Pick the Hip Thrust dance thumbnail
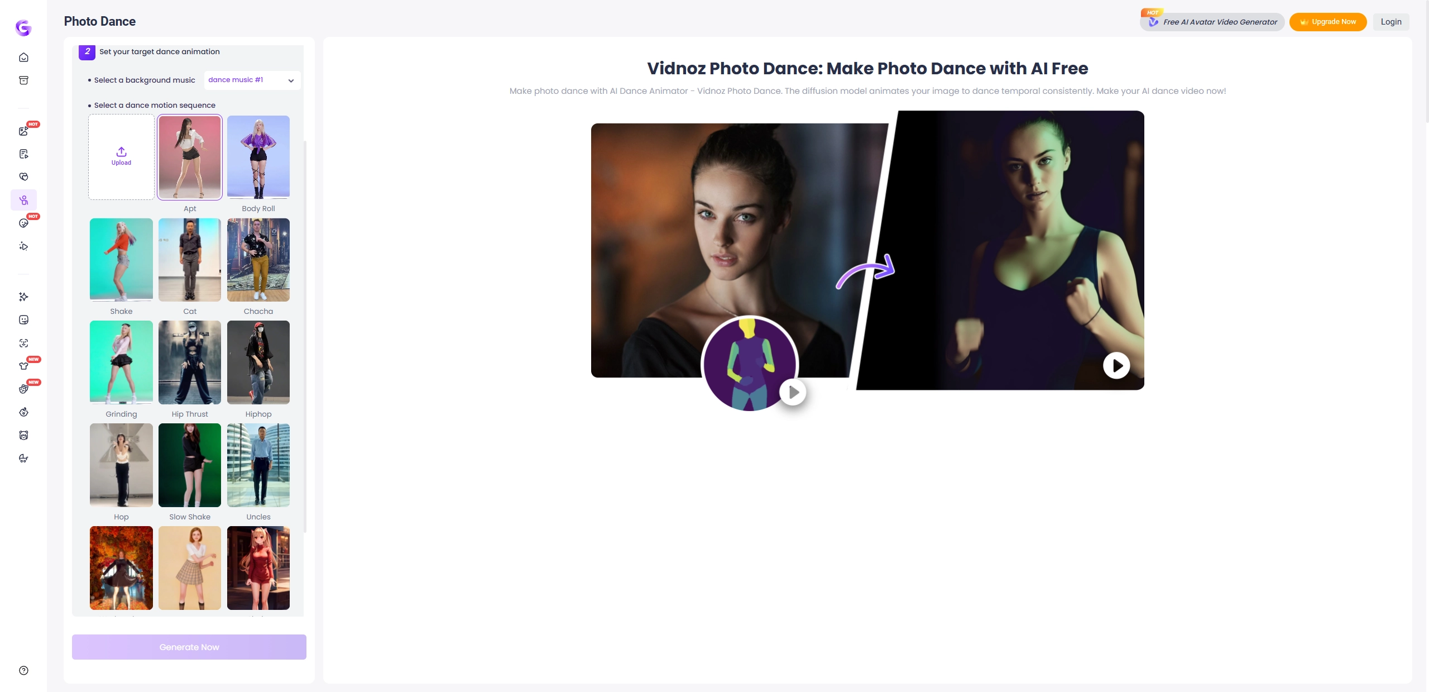This screenshot has width=1429, height=692. click(x=190, y=362)
